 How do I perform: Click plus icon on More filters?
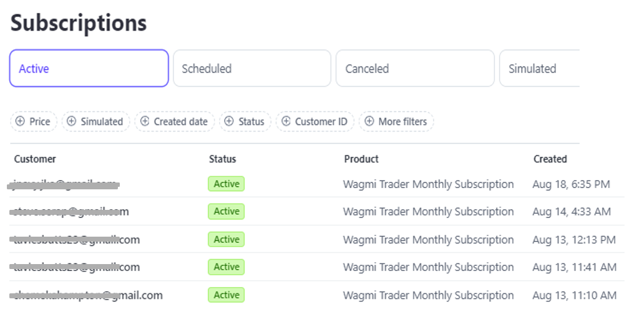pos(369,121)
